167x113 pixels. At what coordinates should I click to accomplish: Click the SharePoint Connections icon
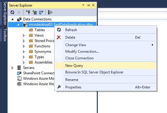tap(19, 73)
